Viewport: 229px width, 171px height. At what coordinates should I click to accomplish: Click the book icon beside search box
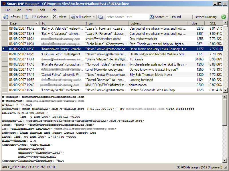(x=100, y=17)
